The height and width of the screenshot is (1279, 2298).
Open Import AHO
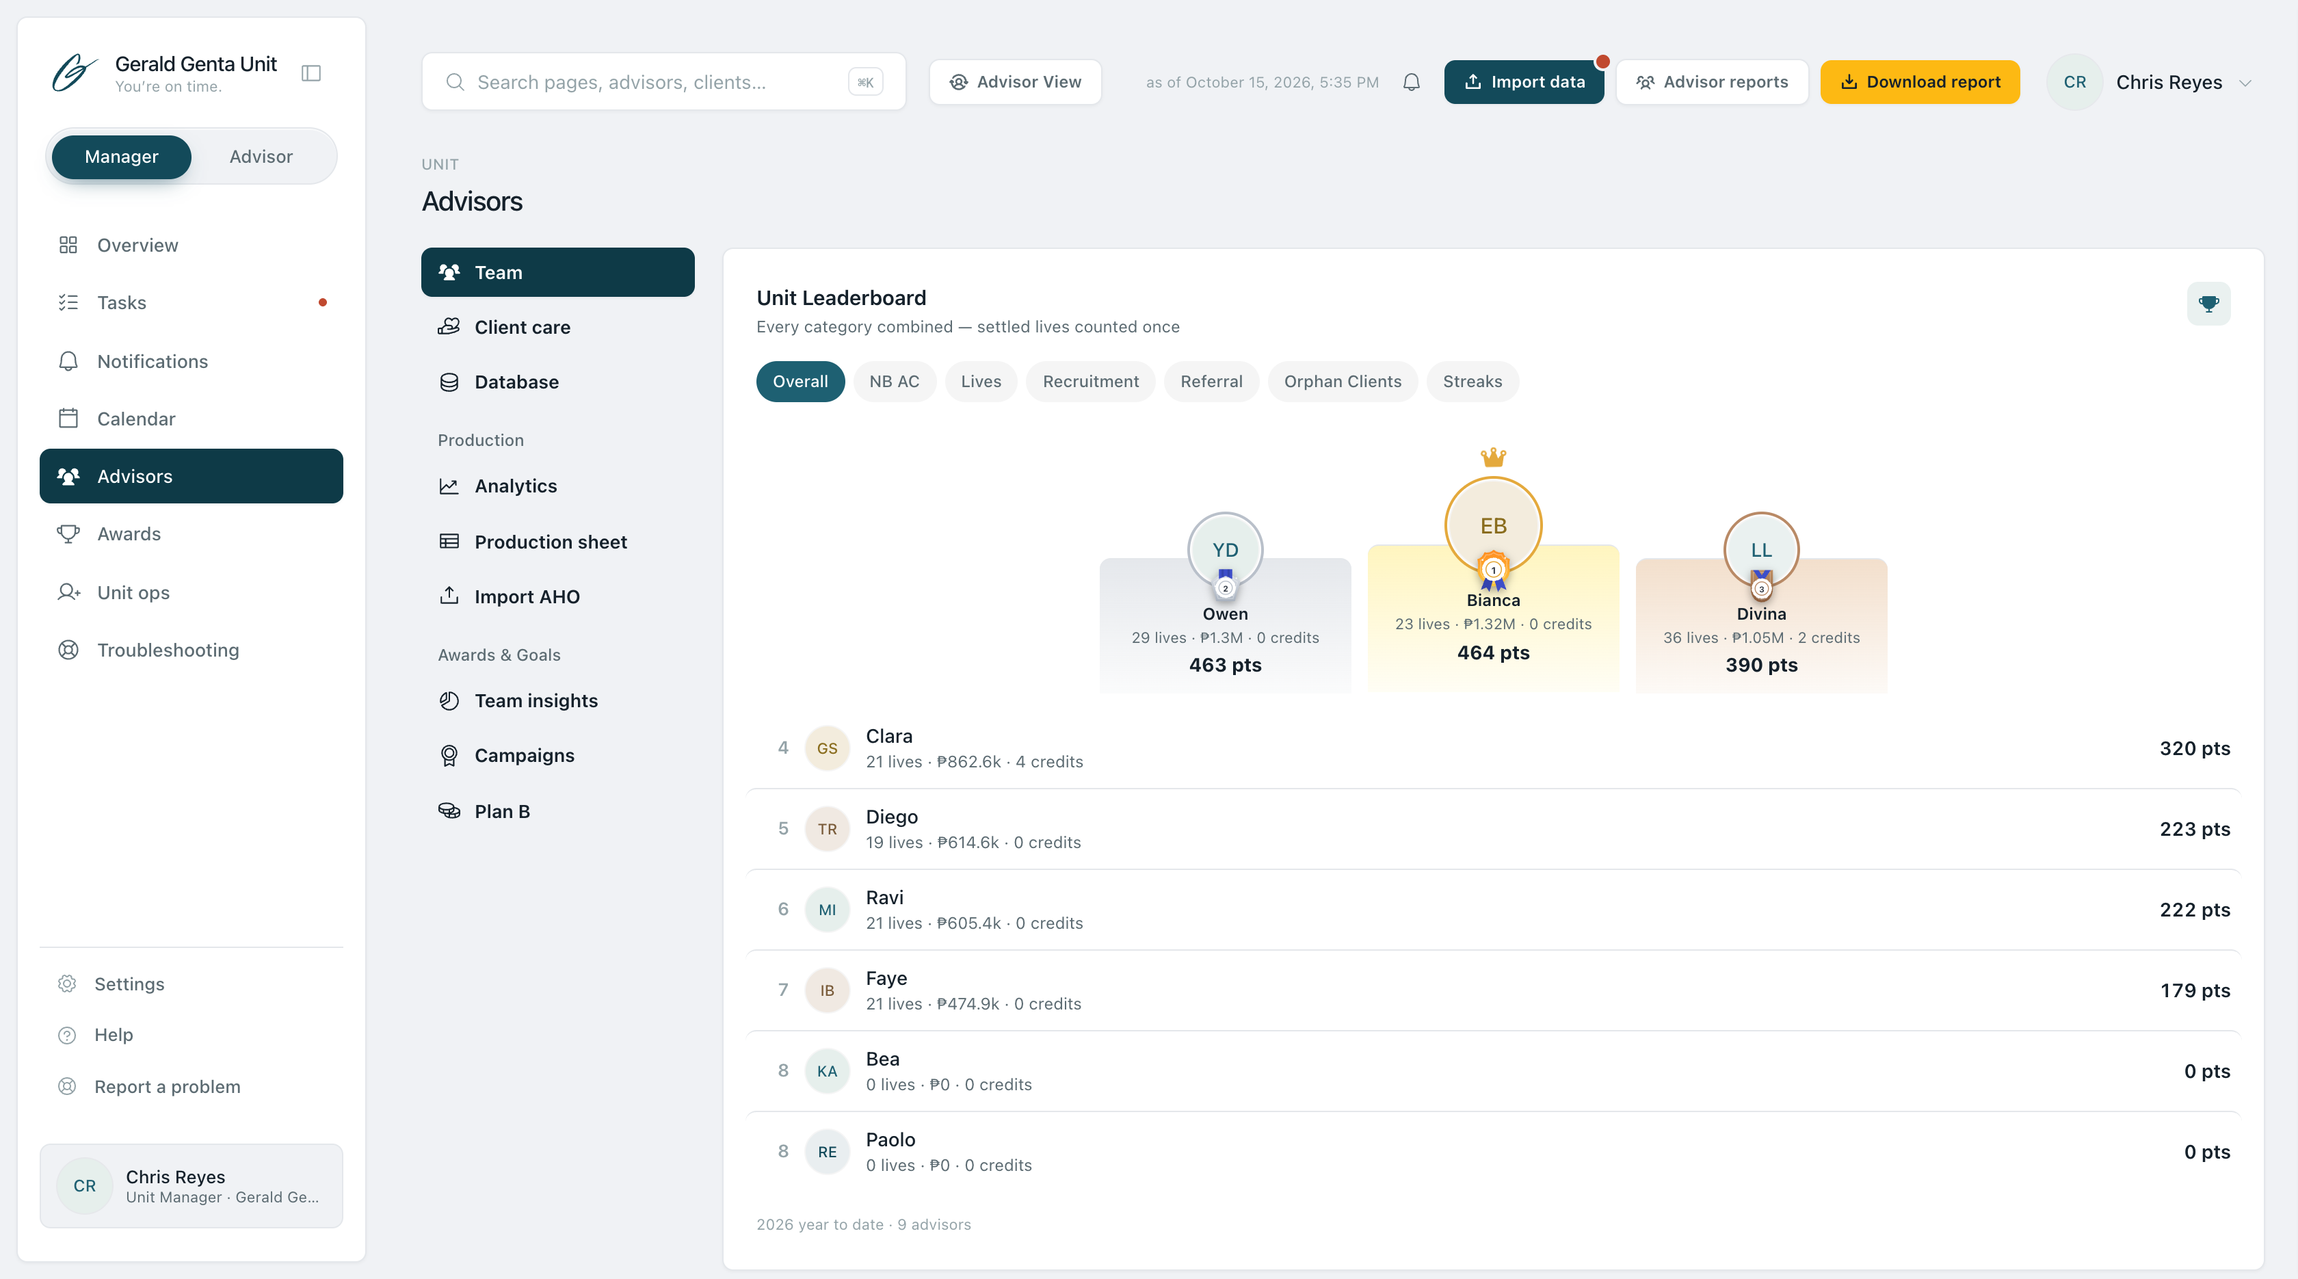(557, 596)
